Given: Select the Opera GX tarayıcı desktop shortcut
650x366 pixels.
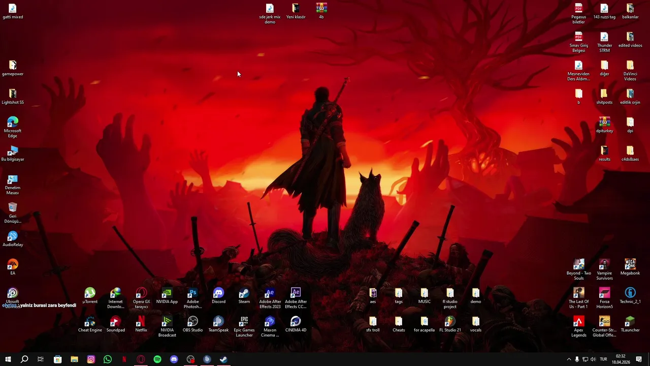Looking at the screenshot, I should 141,298.
